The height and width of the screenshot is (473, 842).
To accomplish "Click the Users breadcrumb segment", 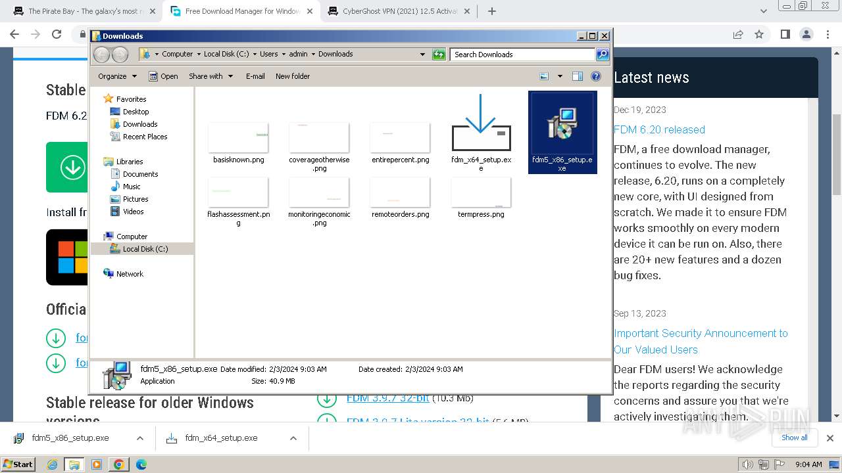I will coord(268,55).
